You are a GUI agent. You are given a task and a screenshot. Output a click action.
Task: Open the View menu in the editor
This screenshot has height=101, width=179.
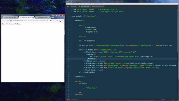(x=81, y=4)
